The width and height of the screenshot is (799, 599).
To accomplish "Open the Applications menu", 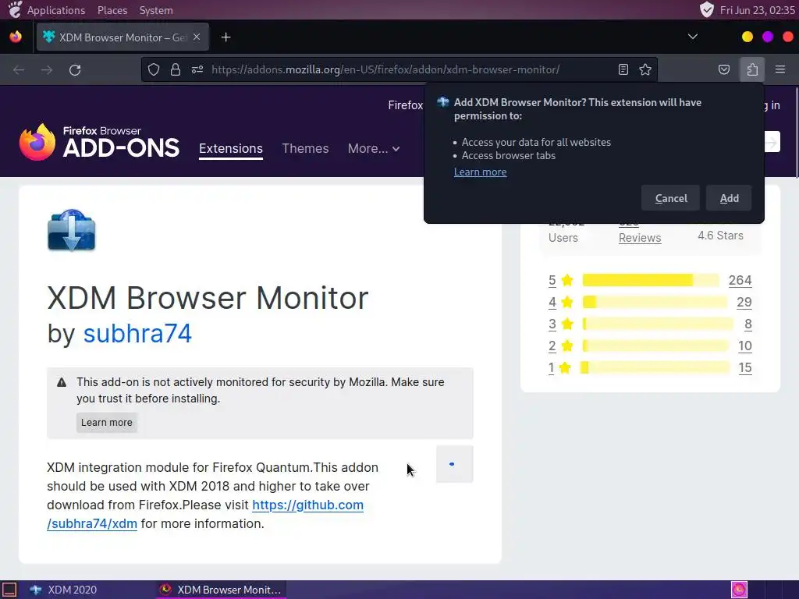I will pos(56,10).
